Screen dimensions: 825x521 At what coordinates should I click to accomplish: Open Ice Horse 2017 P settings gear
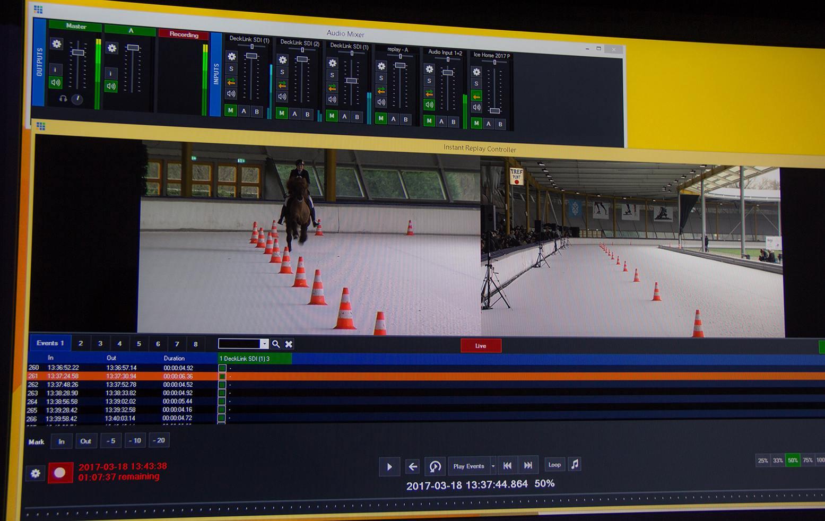click(476, 72)
